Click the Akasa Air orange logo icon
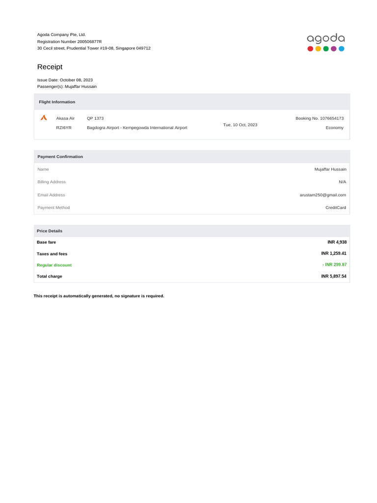Image resolution: width=377 pixels, height=503 pixels. [x=44, y=118]
